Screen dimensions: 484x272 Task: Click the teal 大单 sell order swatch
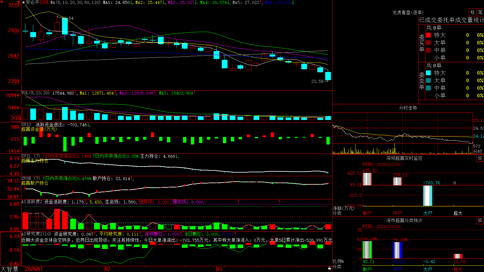(x=428, y=80)
